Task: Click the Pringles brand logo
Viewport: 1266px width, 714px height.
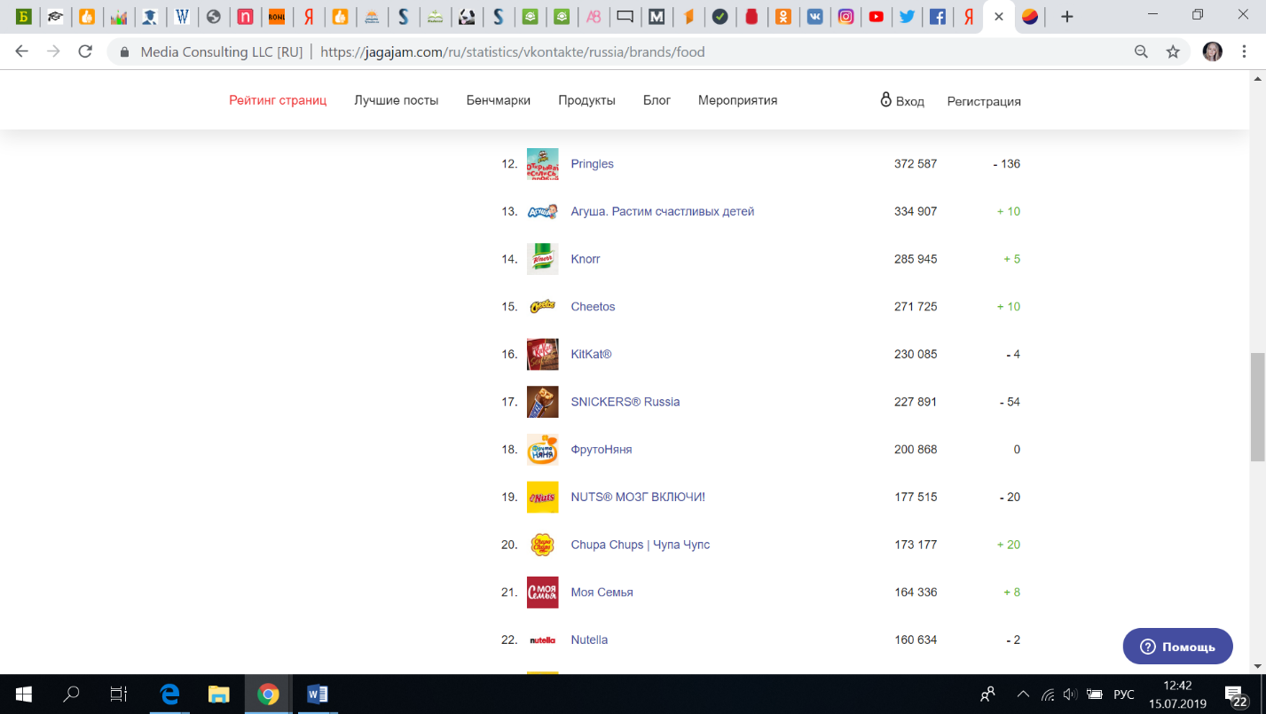Action: 542,164
